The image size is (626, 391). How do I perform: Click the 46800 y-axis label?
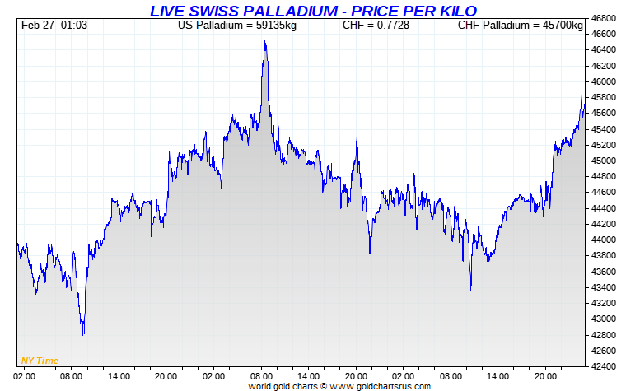(603, 18)
